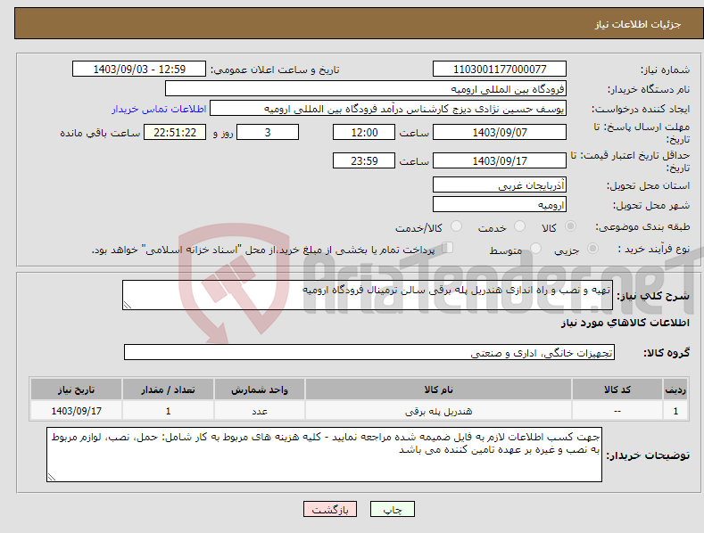Click the توضیحات خریدار notes textarea
The height and width of the screenshot is (533, 704).
324,455
